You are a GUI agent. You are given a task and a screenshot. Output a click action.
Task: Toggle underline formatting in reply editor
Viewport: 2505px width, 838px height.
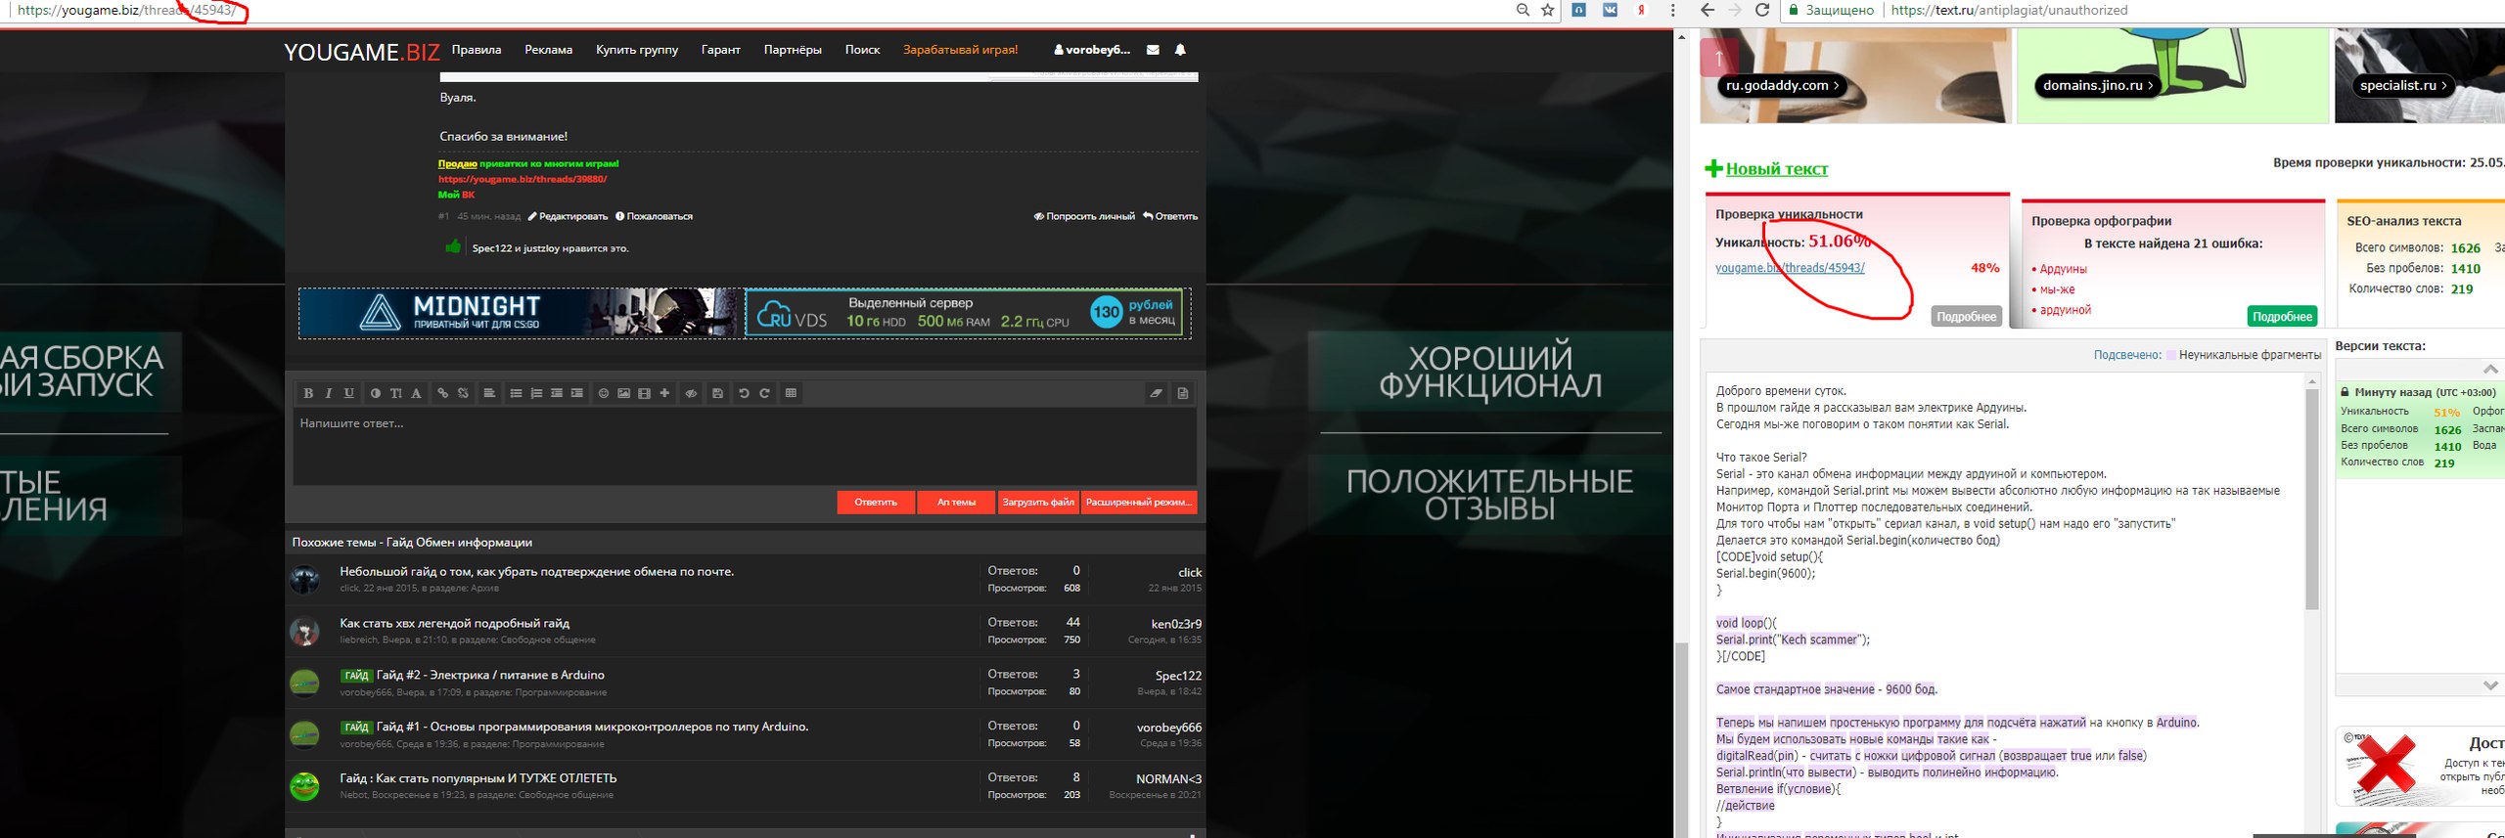(x=349, y=393)
